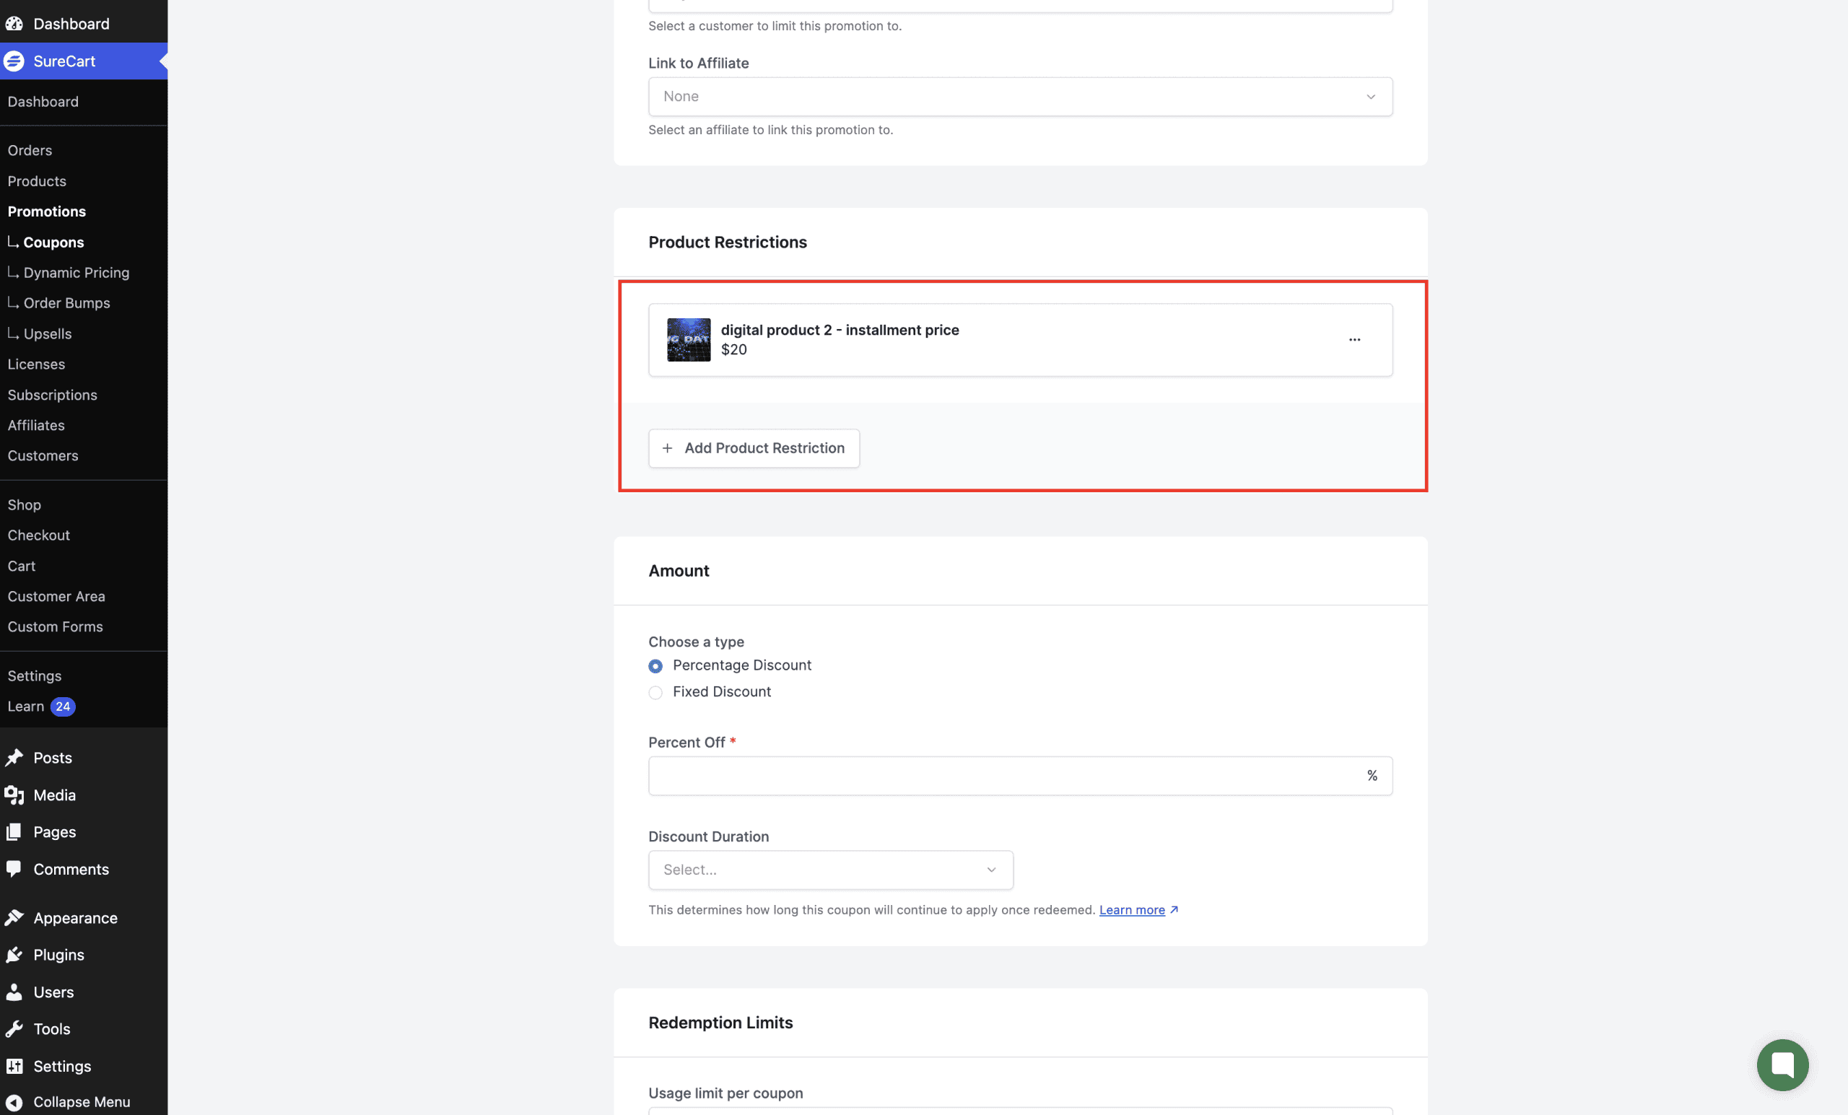Viewport: 1848px width, 1115px height.
Task: Click the digital product 2 thumbnail image
Action: tap(689, 340)
